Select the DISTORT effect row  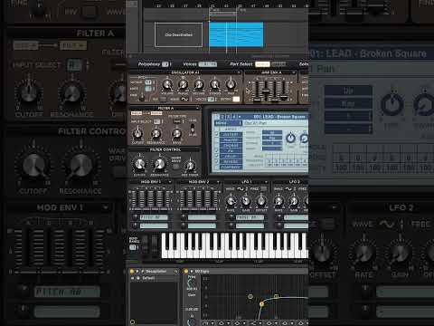click(x=231, y=135)
